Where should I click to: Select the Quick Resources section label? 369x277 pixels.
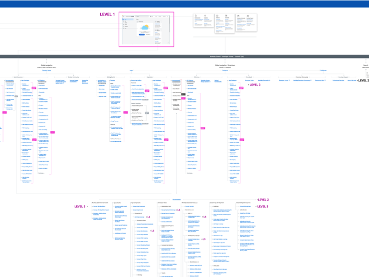[x=18, y=77]
